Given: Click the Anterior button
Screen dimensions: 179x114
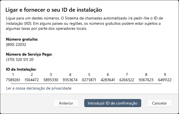Looking at the screenshot, I should tap(66, 103).
